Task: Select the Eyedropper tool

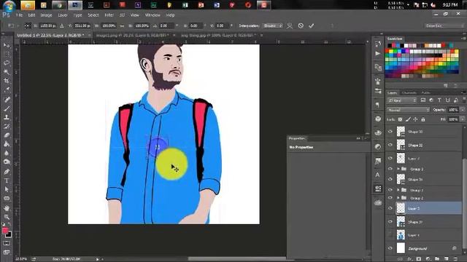Action: click(x=7, y=90)
